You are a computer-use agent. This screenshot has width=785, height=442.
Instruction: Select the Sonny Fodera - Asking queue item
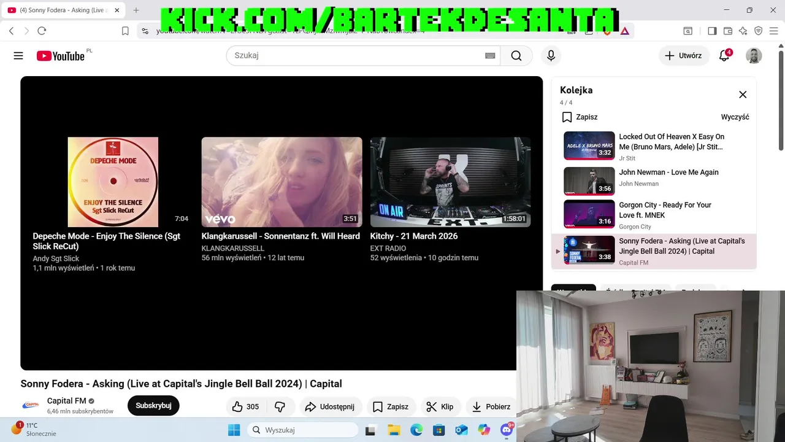pyautogui.click(x=654, y=251)
